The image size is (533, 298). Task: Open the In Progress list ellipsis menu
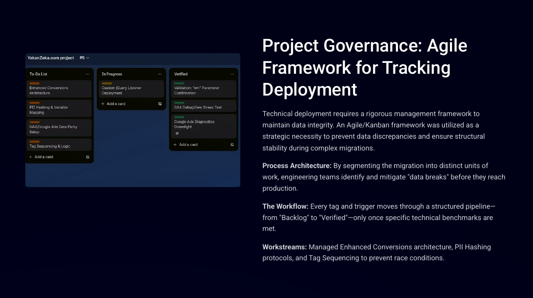[160, 74]
